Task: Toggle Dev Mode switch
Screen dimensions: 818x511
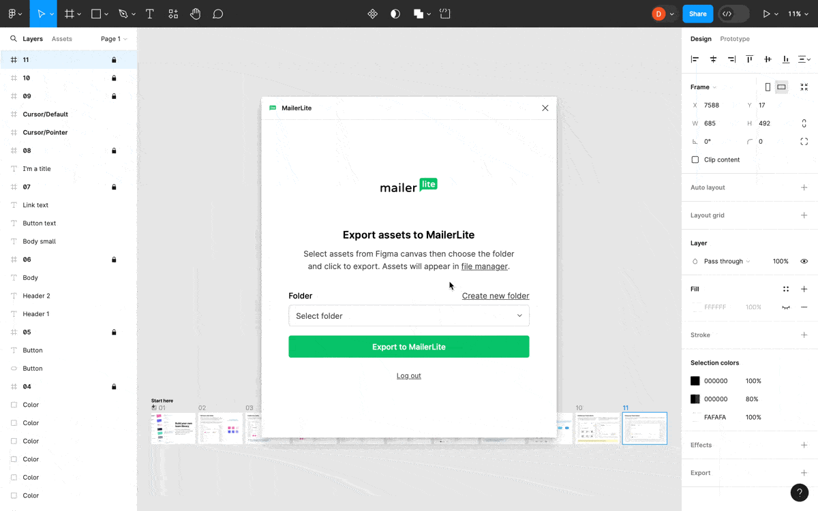Action: (734, 14)
